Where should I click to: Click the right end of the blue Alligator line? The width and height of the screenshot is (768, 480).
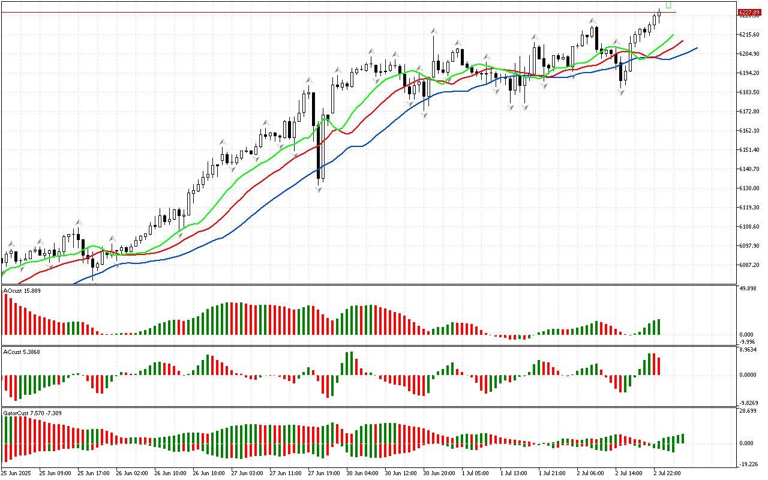696,48
